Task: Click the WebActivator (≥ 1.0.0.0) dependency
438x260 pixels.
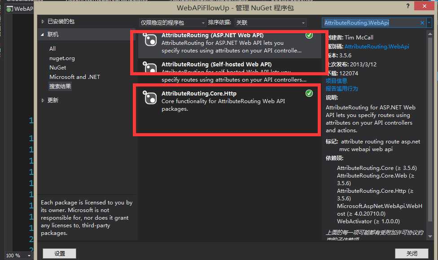Action: (368, 221)
